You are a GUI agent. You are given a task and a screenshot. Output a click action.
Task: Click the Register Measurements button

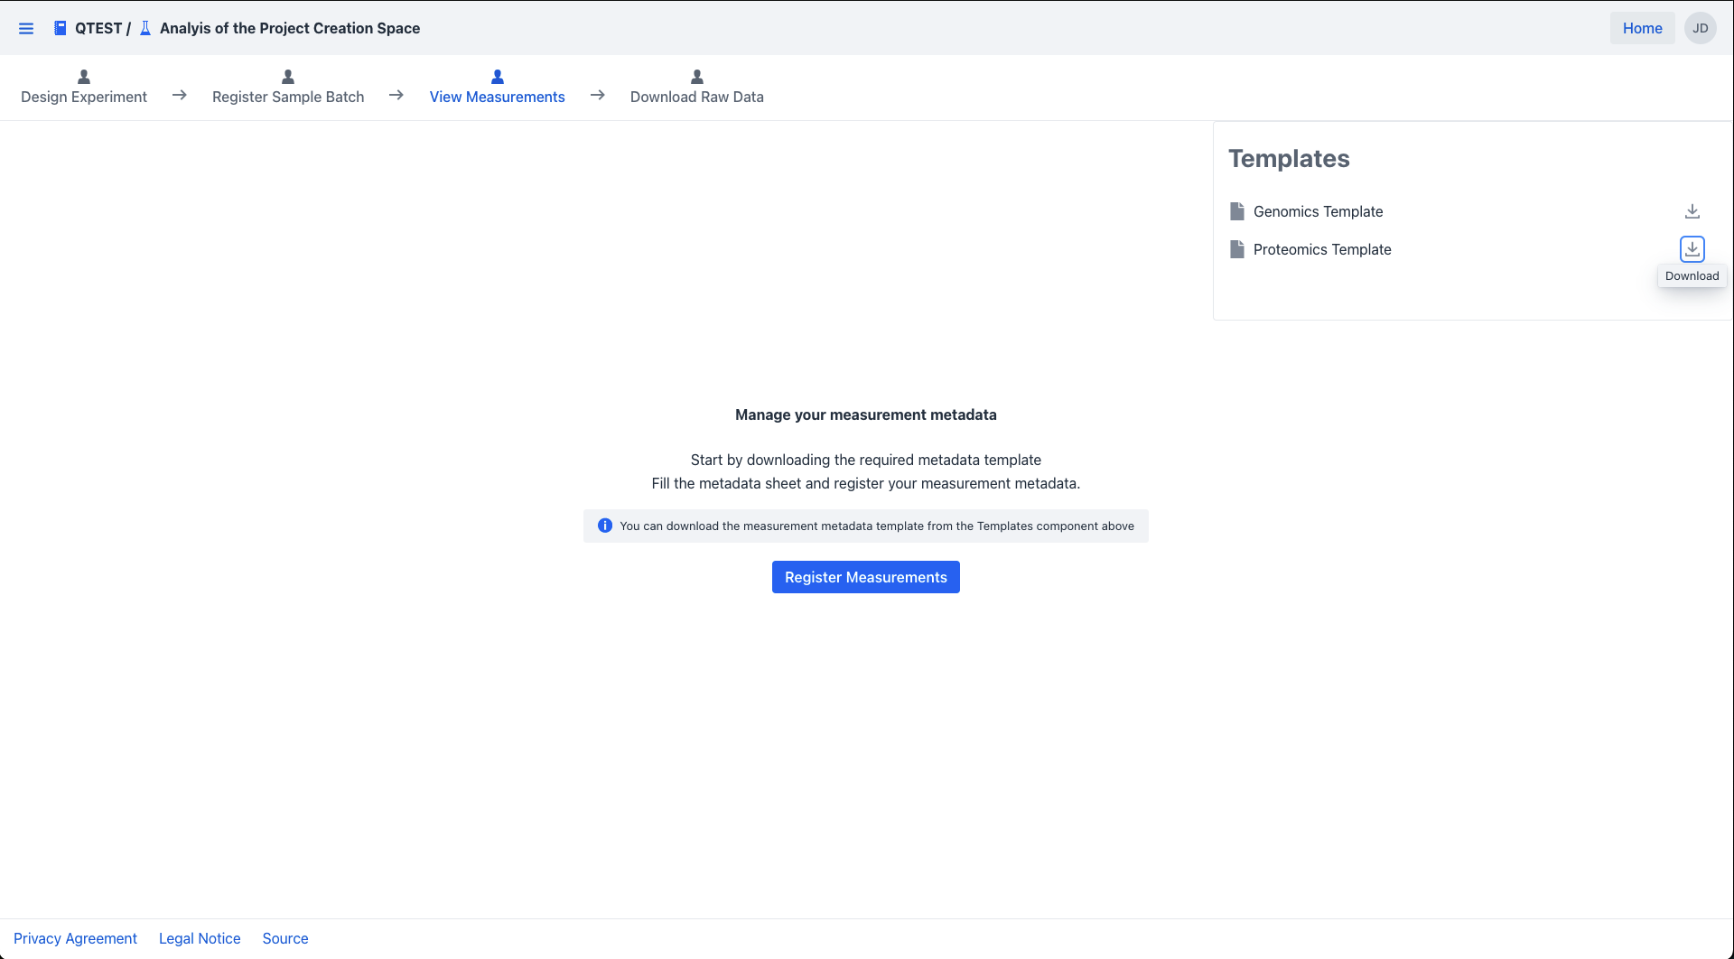tap(865, 577)
